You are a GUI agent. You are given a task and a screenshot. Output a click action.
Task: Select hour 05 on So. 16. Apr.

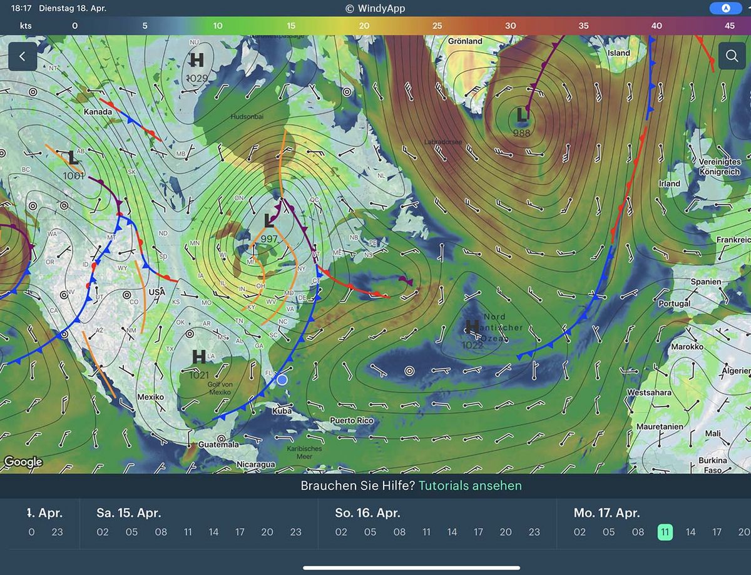point(370,532)
